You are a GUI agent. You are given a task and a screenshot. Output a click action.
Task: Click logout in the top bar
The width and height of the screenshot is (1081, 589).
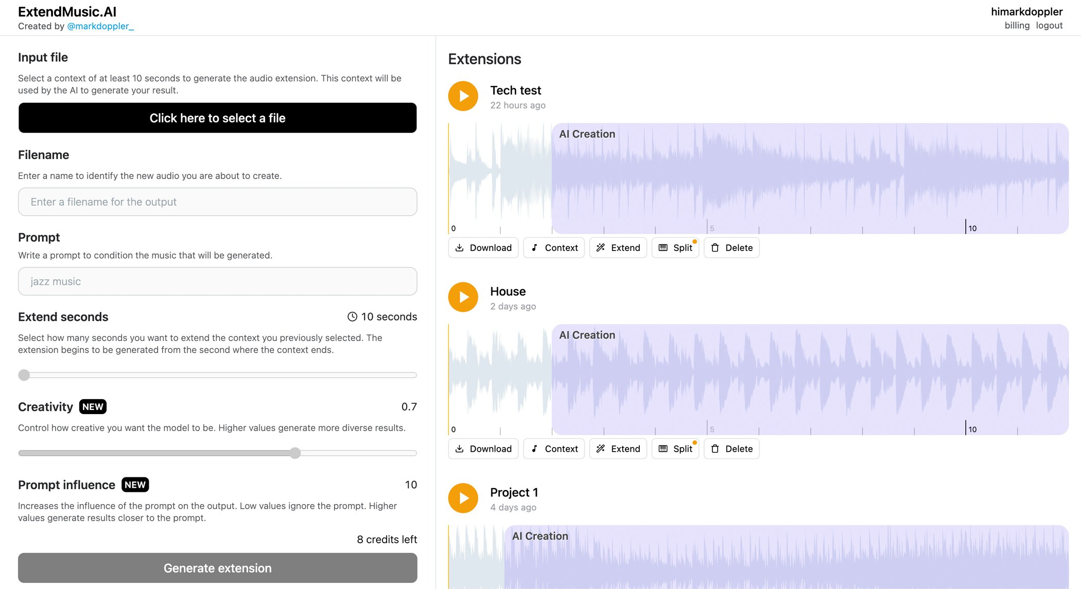click(x=1050, y=25)
